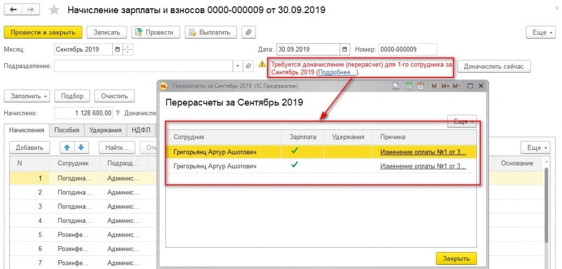The width and height of the screenshot is (562, 269).
Task: Open the Еще menu in recalculations dialog
Action: [462, 121]
